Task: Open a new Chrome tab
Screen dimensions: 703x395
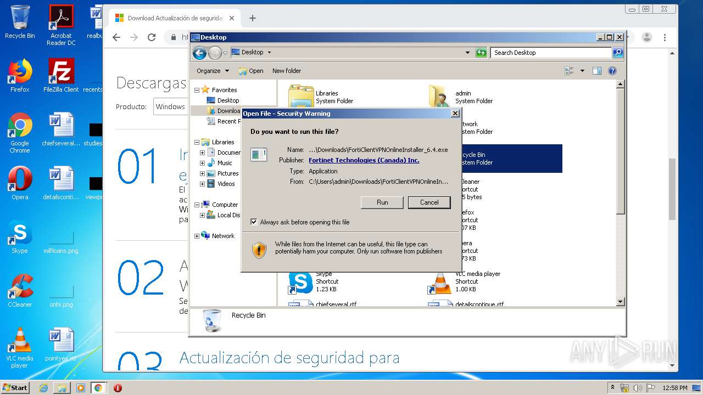Action: (253, 18)
